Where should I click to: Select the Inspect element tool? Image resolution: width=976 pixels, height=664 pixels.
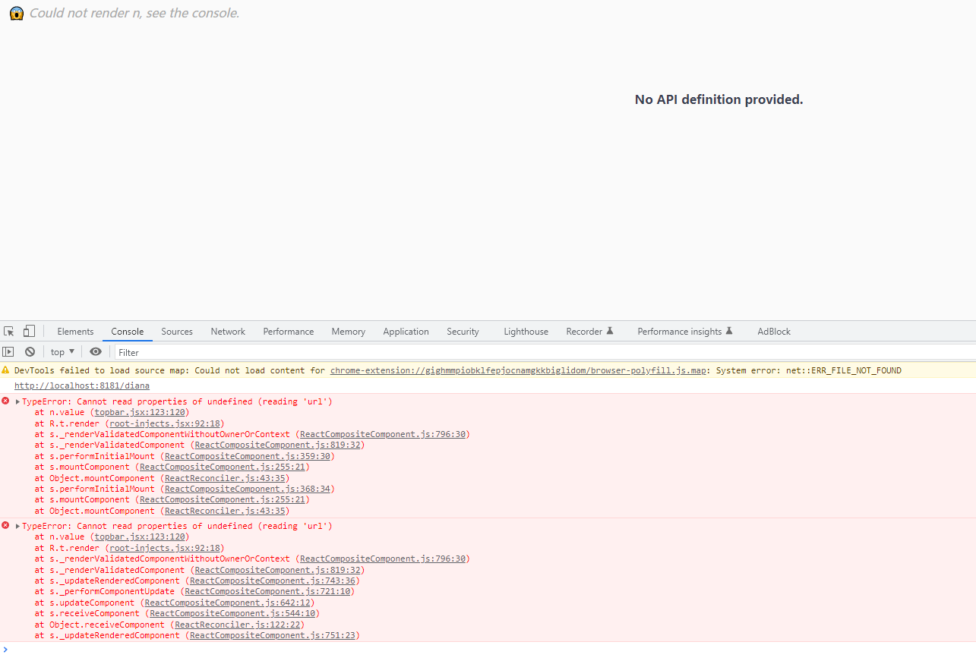click(x=8, y=331)
